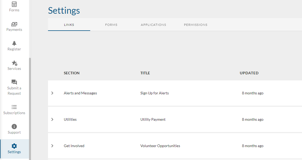
Task: Switch to the Forms tab
Action: [111, 25]
